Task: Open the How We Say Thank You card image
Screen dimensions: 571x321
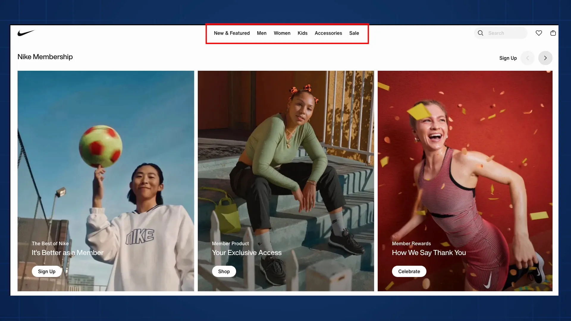Action: click(465, 181)
